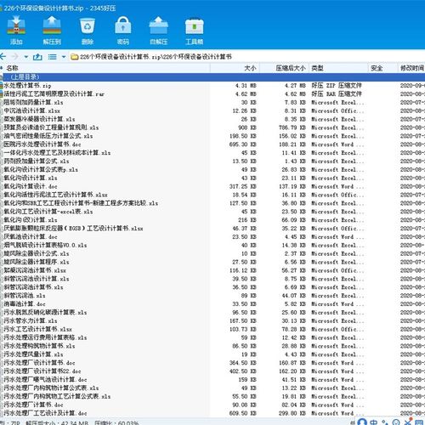Select file 污水处理运行费用计算表格.xls
Viewport: 425px width, 425px height.
point(45,337)
